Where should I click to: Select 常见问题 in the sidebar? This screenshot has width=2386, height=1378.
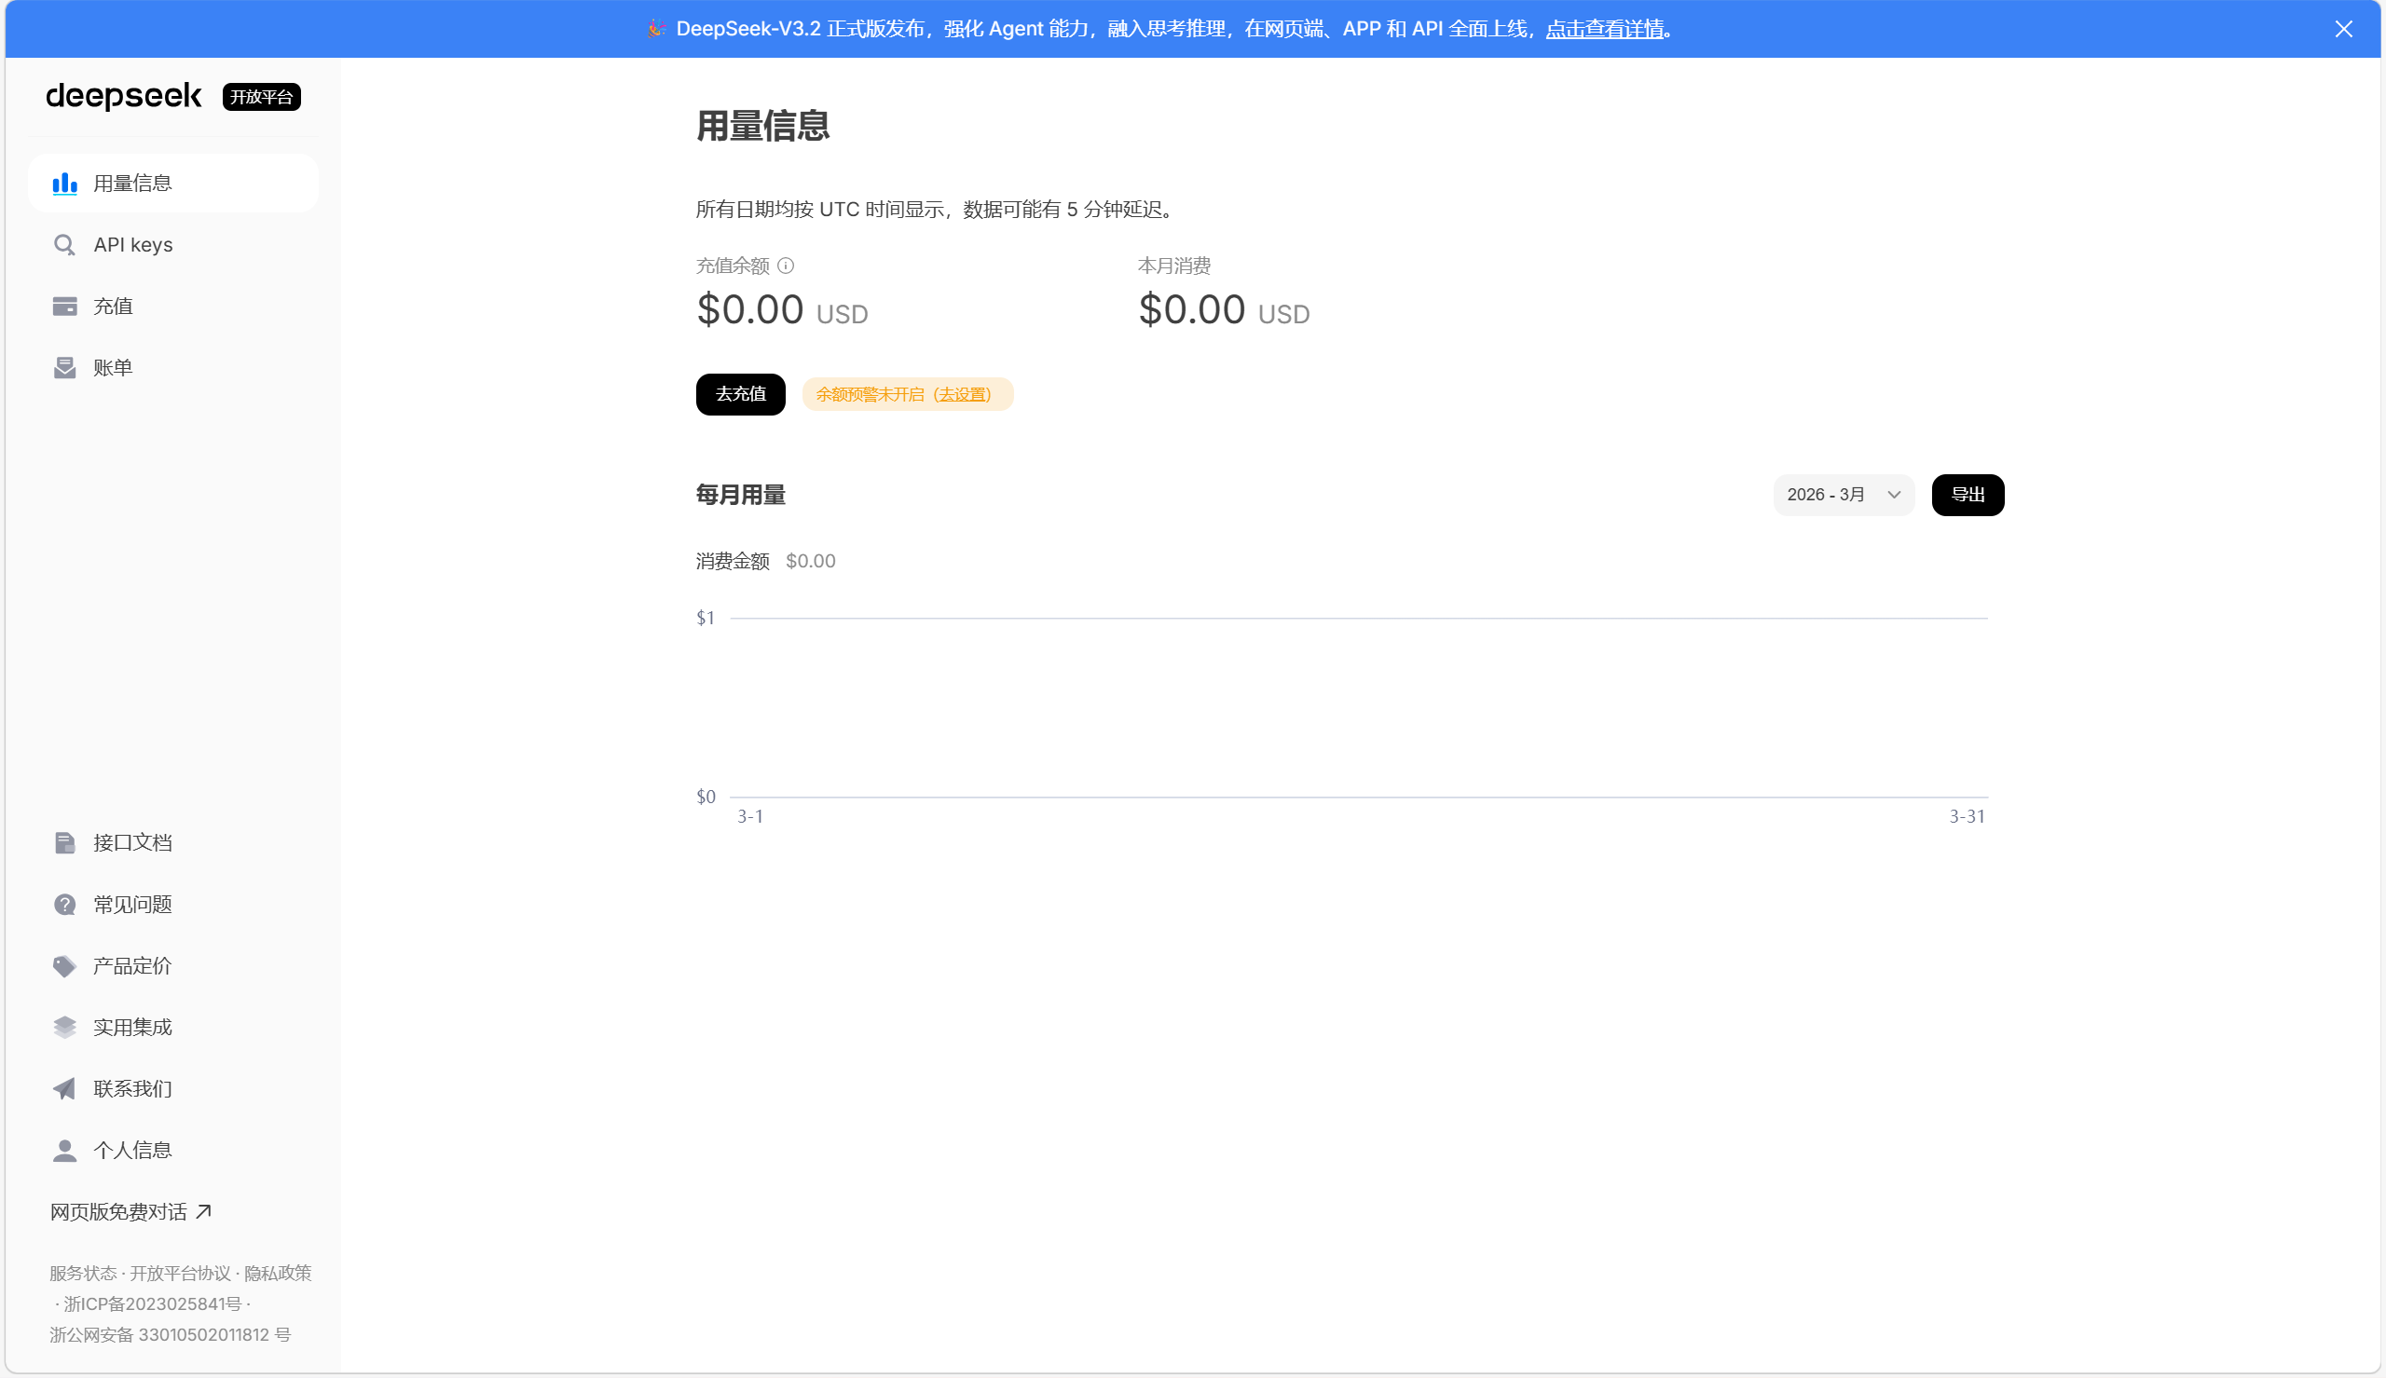[173, 905]
